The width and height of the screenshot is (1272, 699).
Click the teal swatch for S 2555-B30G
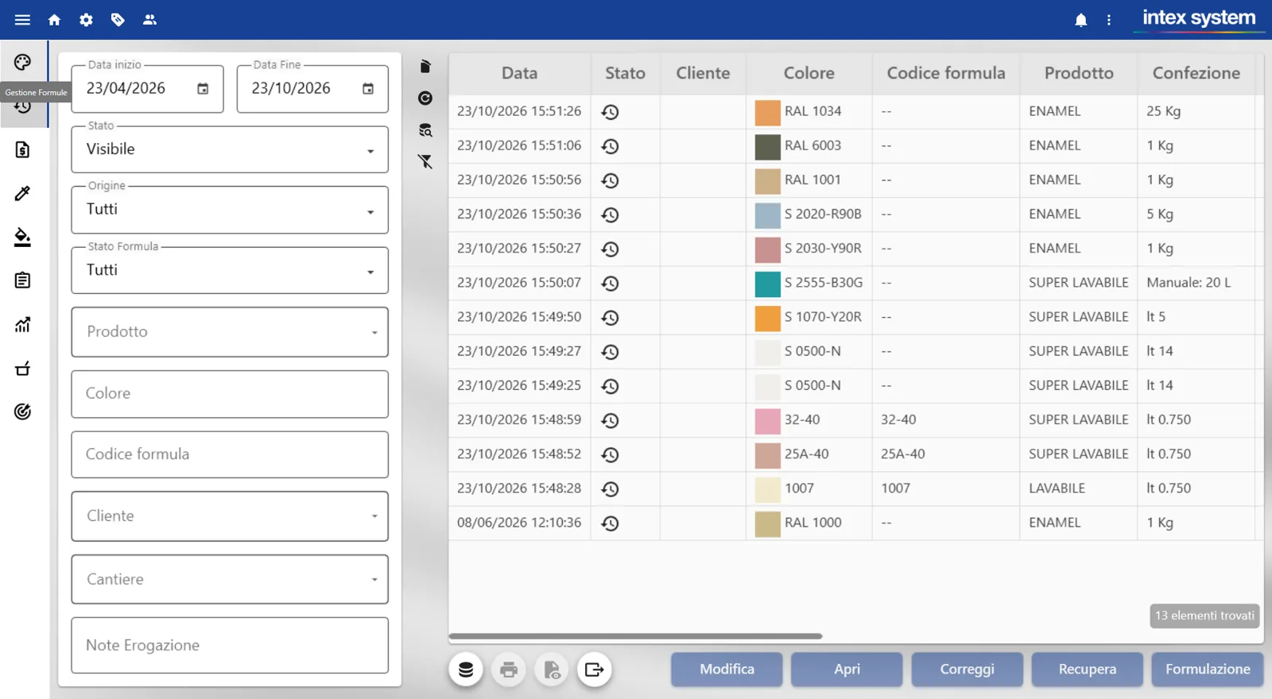[x=767, y=284]
